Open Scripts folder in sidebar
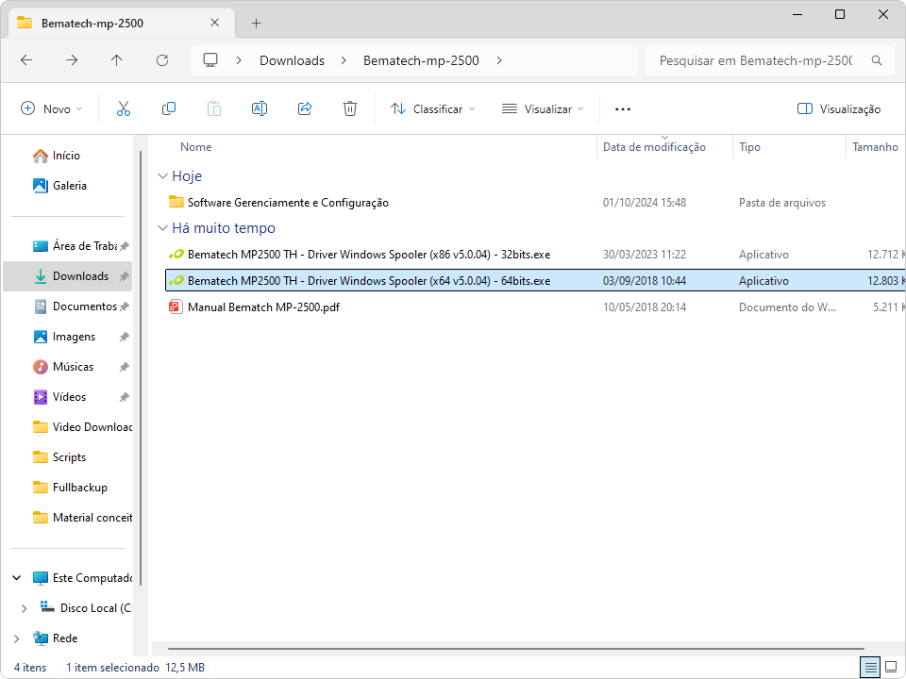 pyautogui.click(x=59, y=457)
